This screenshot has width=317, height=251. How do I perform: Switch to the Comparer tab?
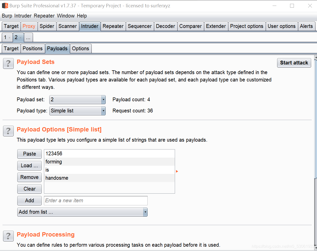[x=191, y=26]
